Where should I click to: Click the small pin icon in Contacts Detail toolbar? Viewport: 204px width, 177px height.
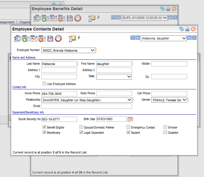(x=79, y=37)
